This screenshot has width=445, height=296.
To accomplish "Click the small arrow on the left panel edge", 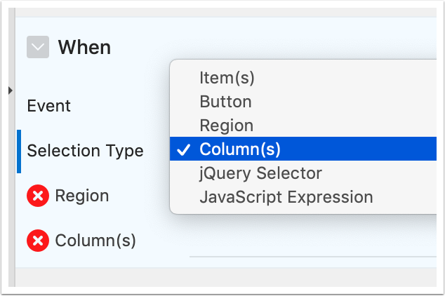I will pyautogui.click(x=10, y=90).
